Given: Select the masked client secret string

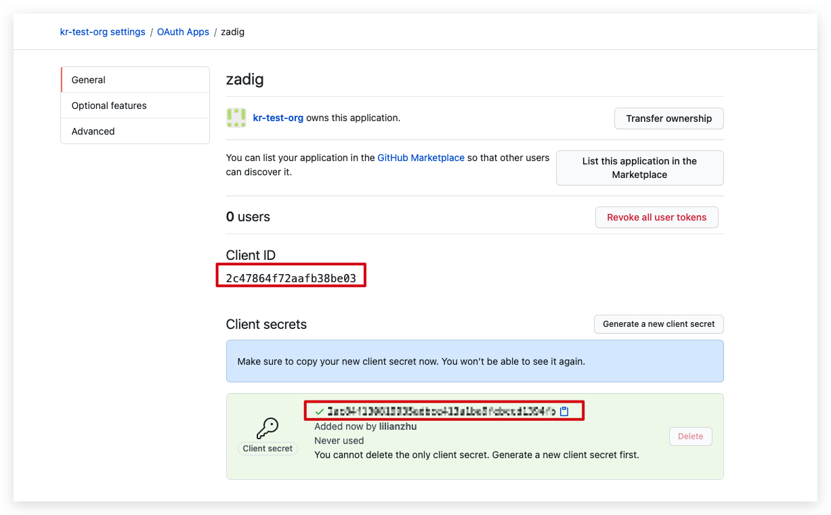Looking at the screenshot, I should (440, 410).
